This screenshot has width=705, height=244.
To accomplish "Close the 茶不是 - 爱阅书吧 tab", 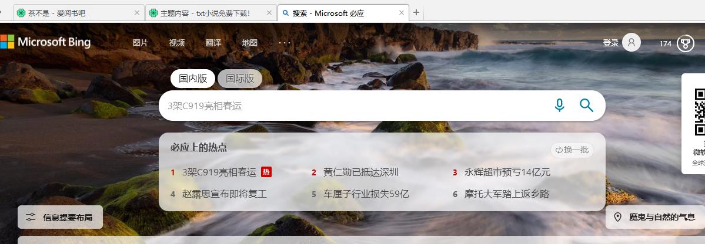I will (136, 13).
